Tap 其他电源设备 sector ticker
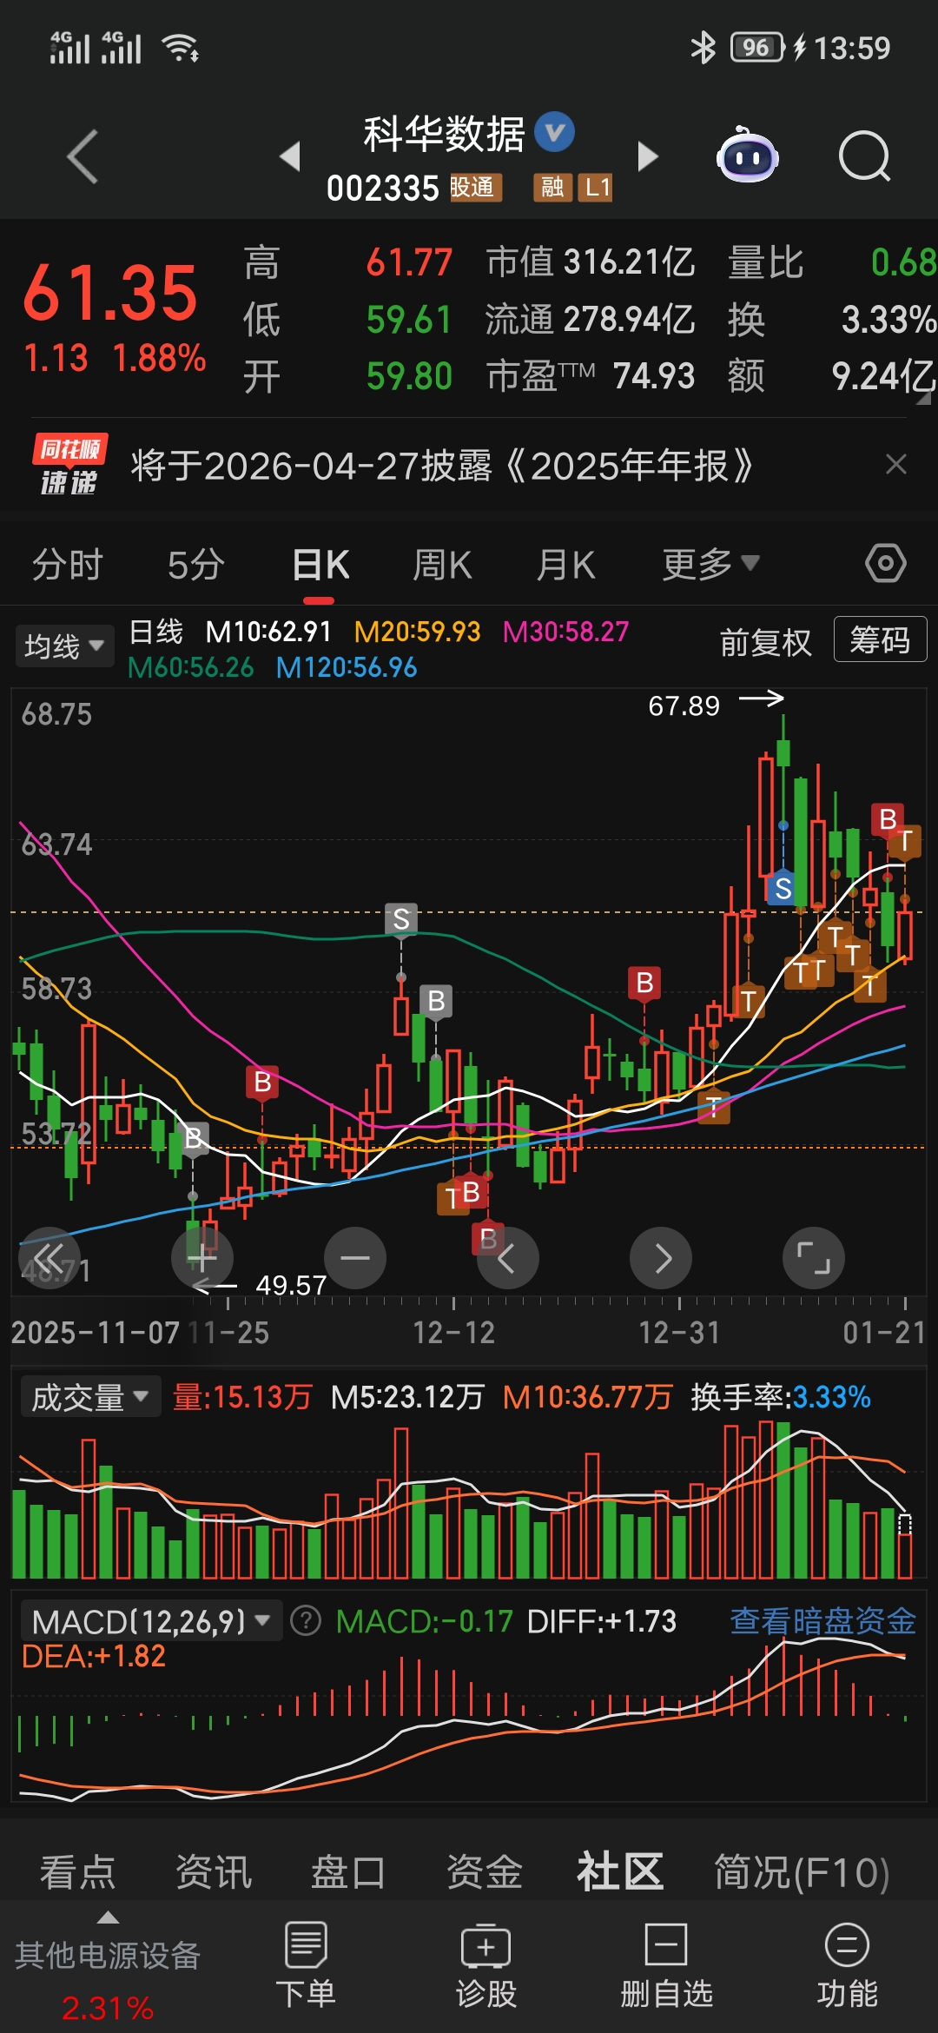This screenshot has height=2033, width=938. (108, 1955)
